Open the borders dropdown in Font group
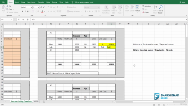This screenshot has width=188, height=106. tap(35, 11)
